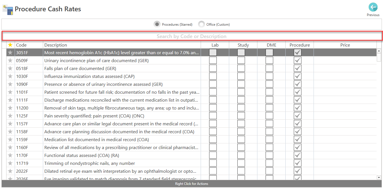Screen dimensions: 383x188
Task: Click the Previous back arrow icon
Action: 373,7
